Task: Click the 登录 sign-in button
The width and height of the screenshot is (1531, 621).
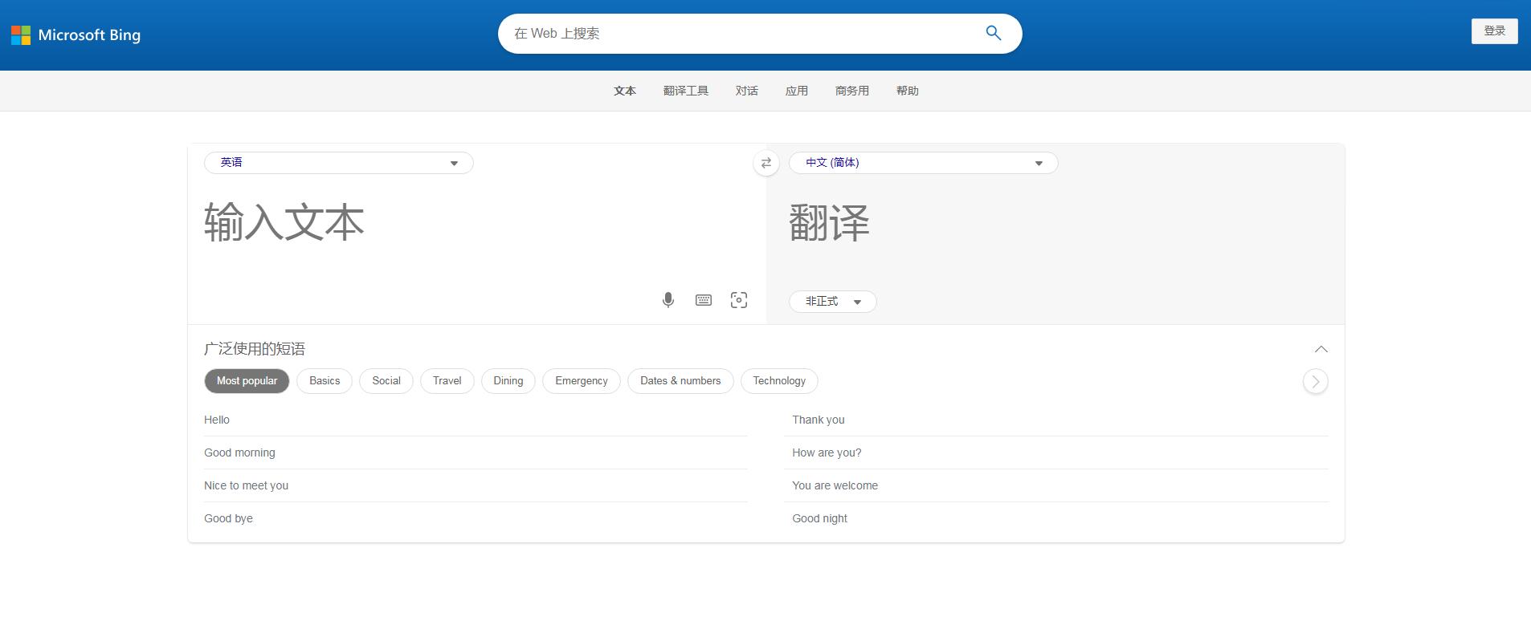Action: (1494, 31)
